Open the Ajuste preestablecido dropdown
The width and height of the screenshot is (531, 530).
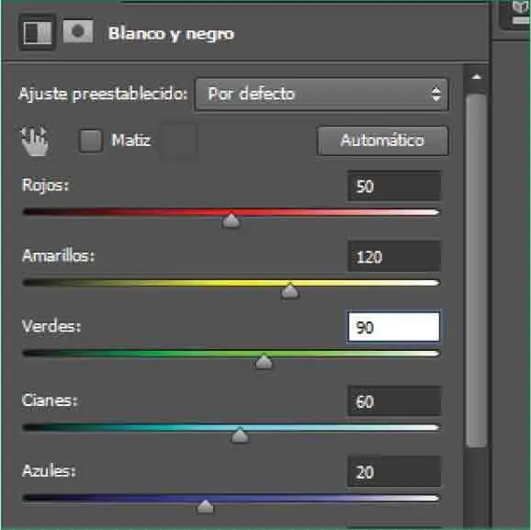322,94
